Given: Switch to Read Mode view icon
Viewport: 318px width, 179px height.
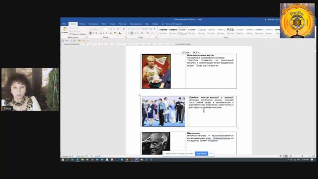Looking at the screenshot, I should coord(281,156).
